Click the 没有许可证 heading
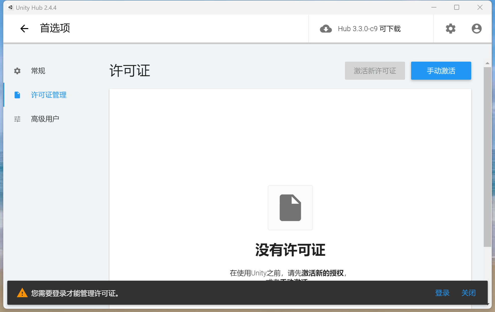 [290, 250]
